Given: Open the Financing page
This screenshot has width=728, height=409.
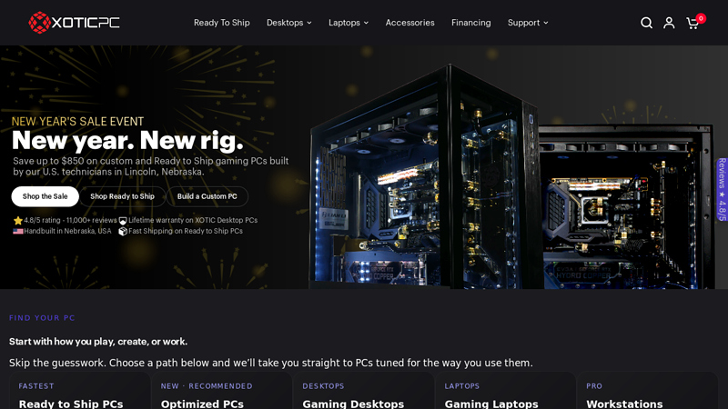Looking at the screenshot, I should point(470,23).
